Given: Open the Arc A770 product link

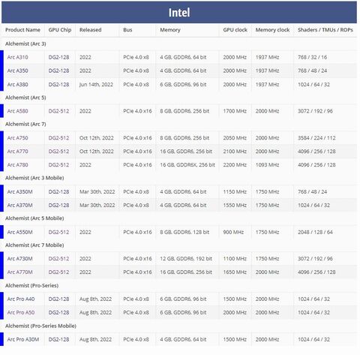Looking at the screenshot, I should [17, 152].
